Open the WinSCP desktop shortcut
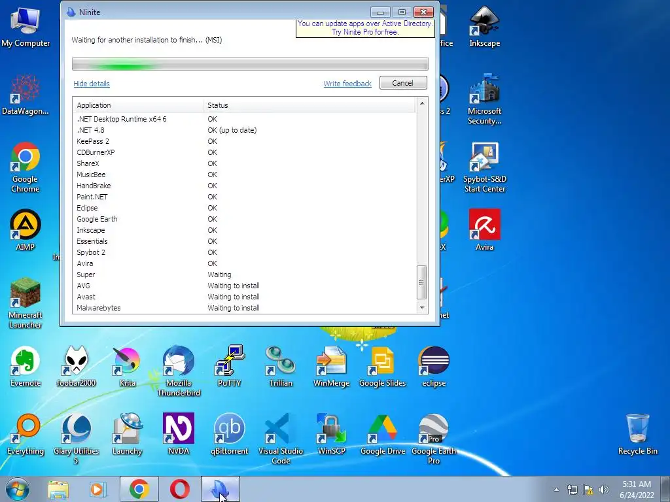 [x=331, y=434]
